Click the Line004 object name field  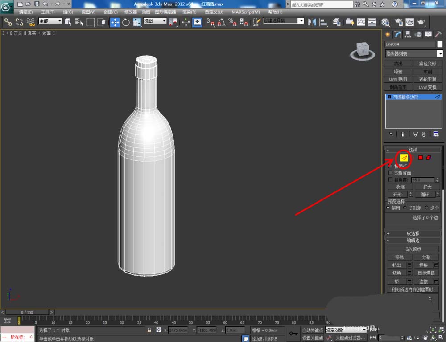[410, 44]
